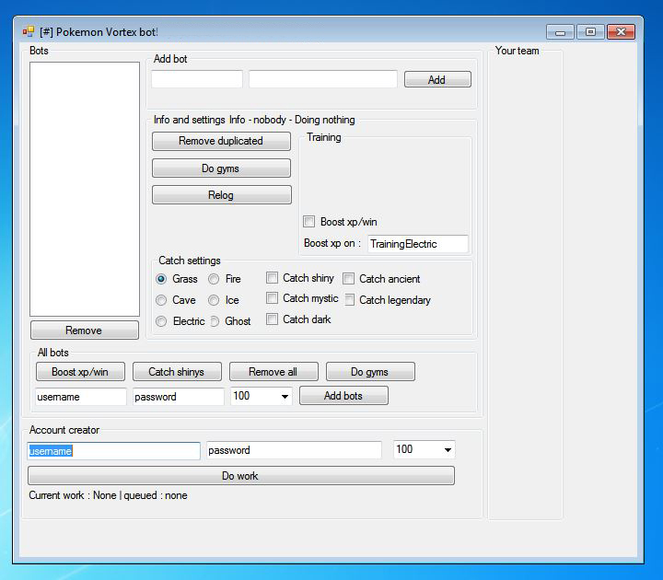Click the All bots username field
Screen dimensions: 663x580
(x=80, y=397)
